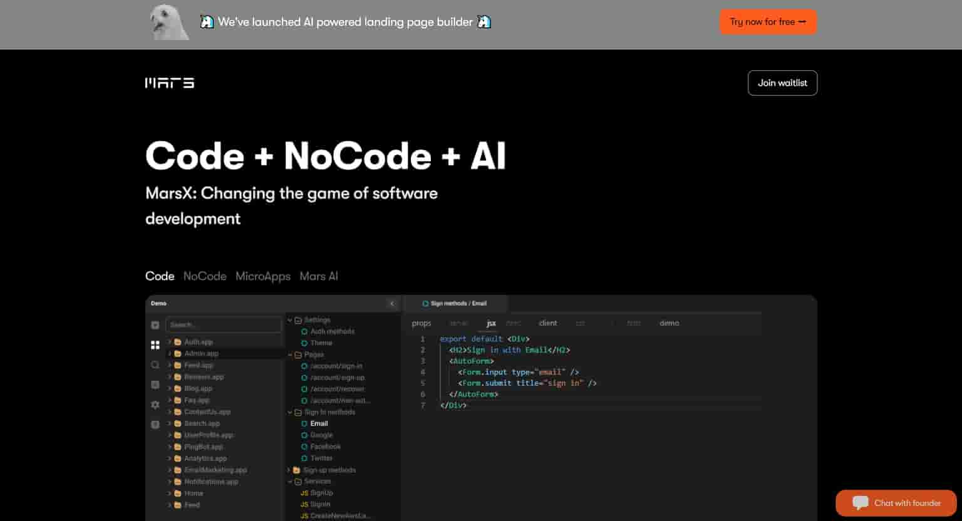Open the gear settings sidebar icon
The height and width of the screenshot is (521, 962).
pyautogui.click(x=155, y=405)
